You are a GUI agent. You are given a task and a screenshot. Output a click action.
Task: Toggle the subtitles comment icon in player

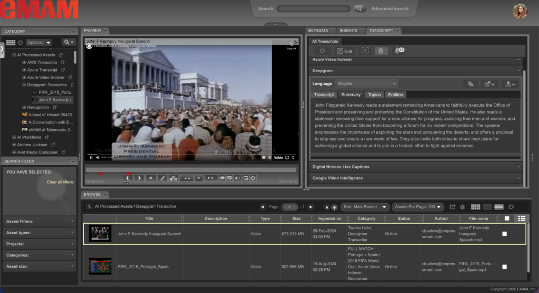[229, 178]
